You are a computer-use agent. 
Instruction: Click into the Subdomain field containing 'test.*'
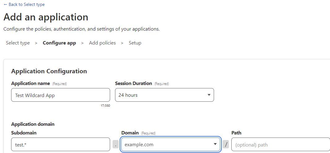(61, 144)
